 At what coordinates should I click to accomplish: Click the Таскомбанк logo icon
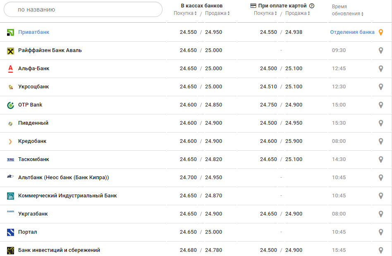coord(10,160)
